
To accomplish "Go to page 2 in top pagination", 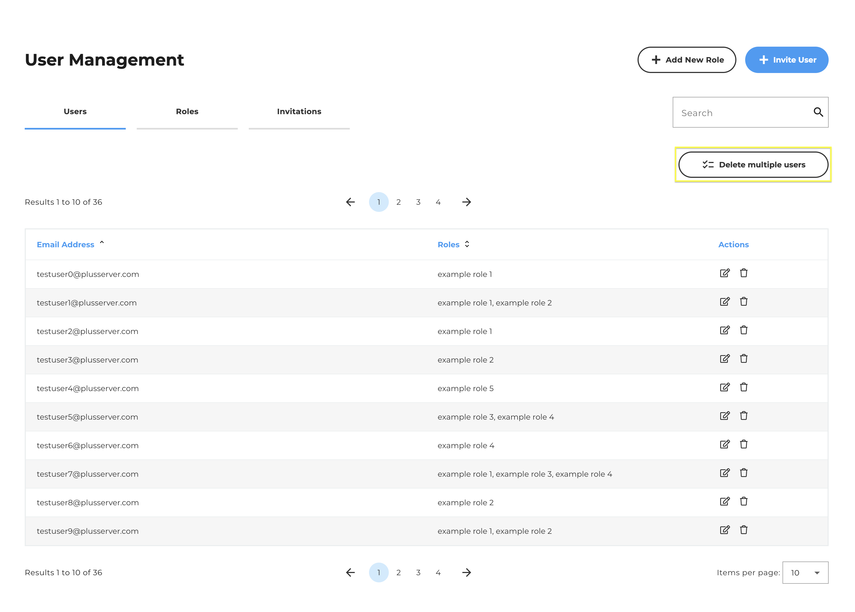I will 398,202.
